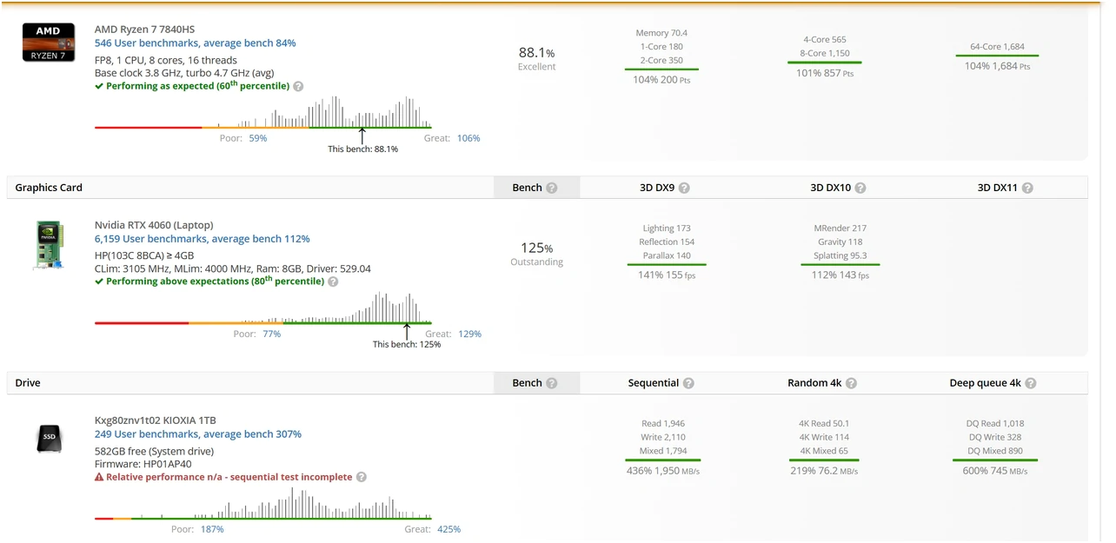Click AMD Ryzen 7 7840HS title

pos(144,30)
